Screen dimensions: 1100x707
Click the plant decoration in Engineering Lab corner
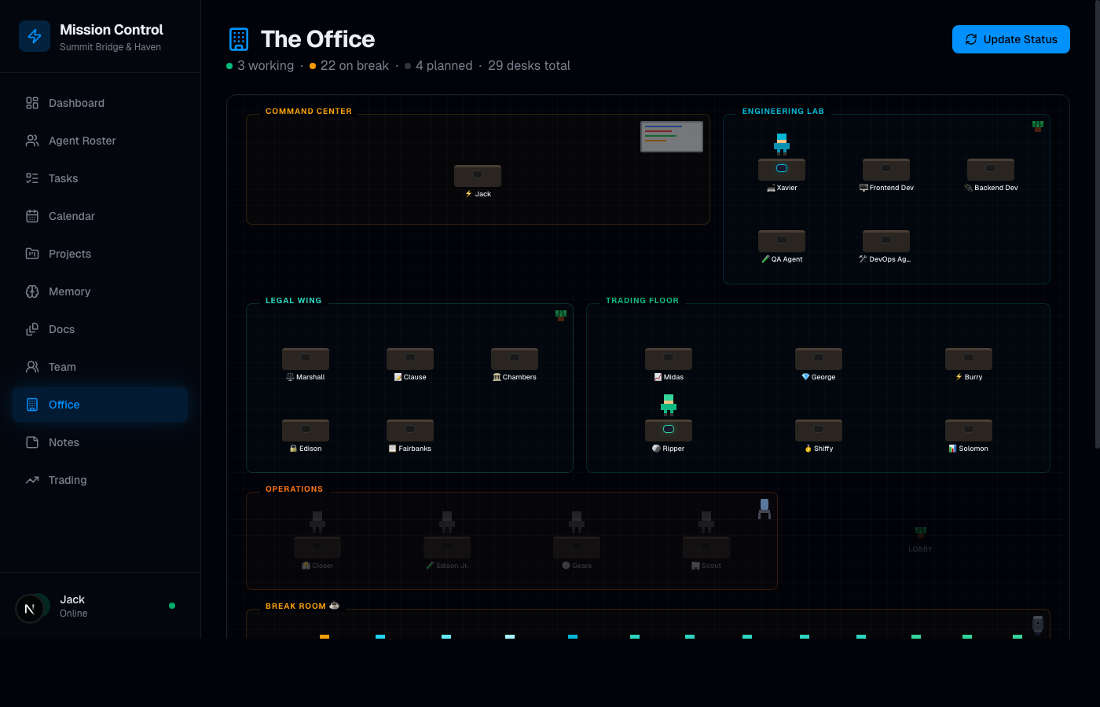(x=1038, y=124)
